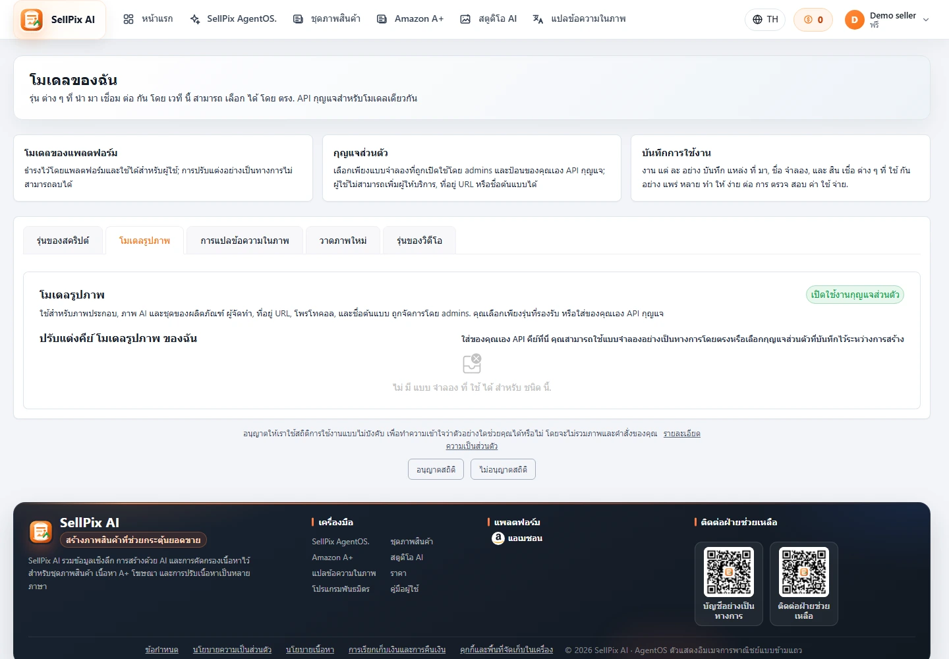Click the SellPix AgentOS sparkle icon
Viewport: 949px width, 659px height.
pyautogui.click(x=195, y=19)
